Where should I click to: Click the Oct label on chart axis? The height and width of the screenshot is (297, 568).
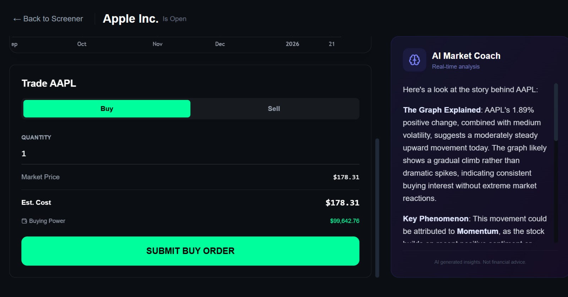pyautogui.click(x=82, y=44)
